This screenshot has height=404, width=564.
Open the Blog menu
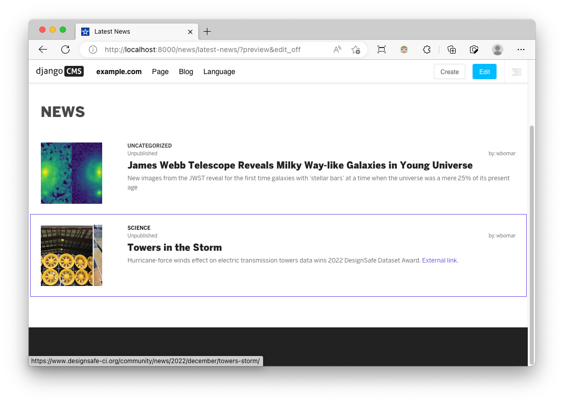186,72
